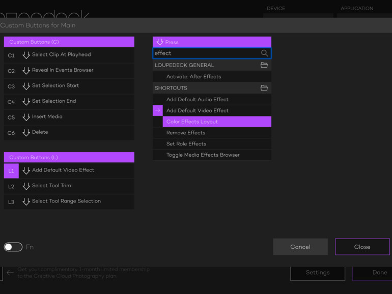Choose Toggle Media Effects Browser shortcut

pos(212,155)
